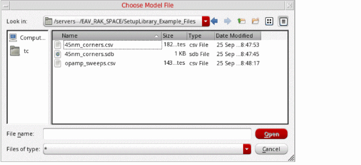
Task: Go back to the previous folder
Action: coord(214,21)
